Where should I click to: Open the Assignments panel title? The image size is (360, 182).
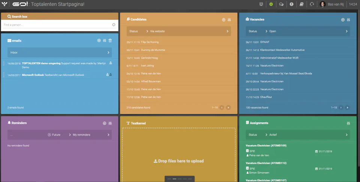click(x=259, y=123)
